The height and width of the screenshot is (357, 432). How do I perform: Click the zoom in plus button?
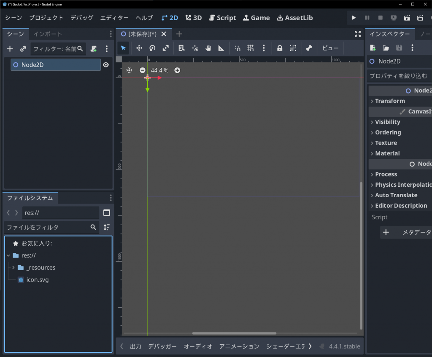(x=177, y=70)
